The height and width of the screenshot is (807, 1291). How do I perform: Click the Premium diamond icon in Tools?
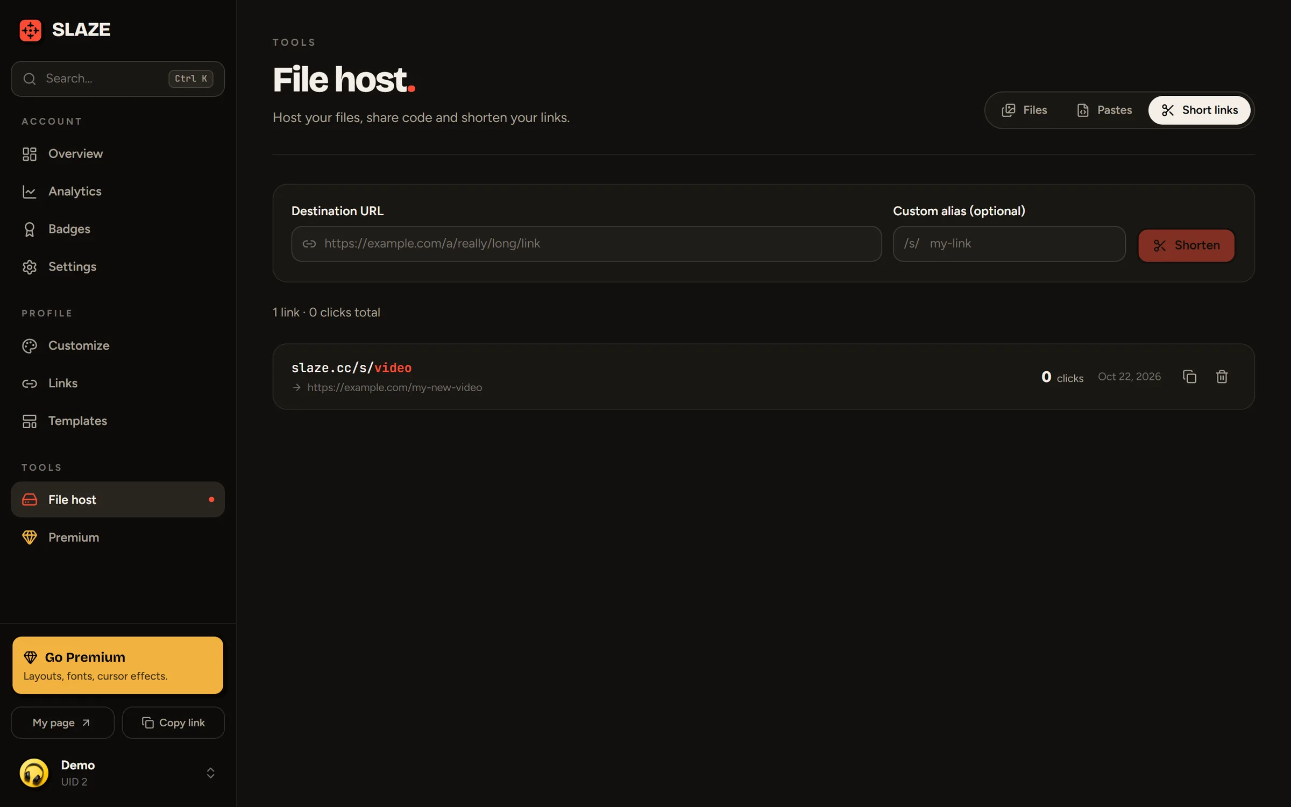(30, 537)
